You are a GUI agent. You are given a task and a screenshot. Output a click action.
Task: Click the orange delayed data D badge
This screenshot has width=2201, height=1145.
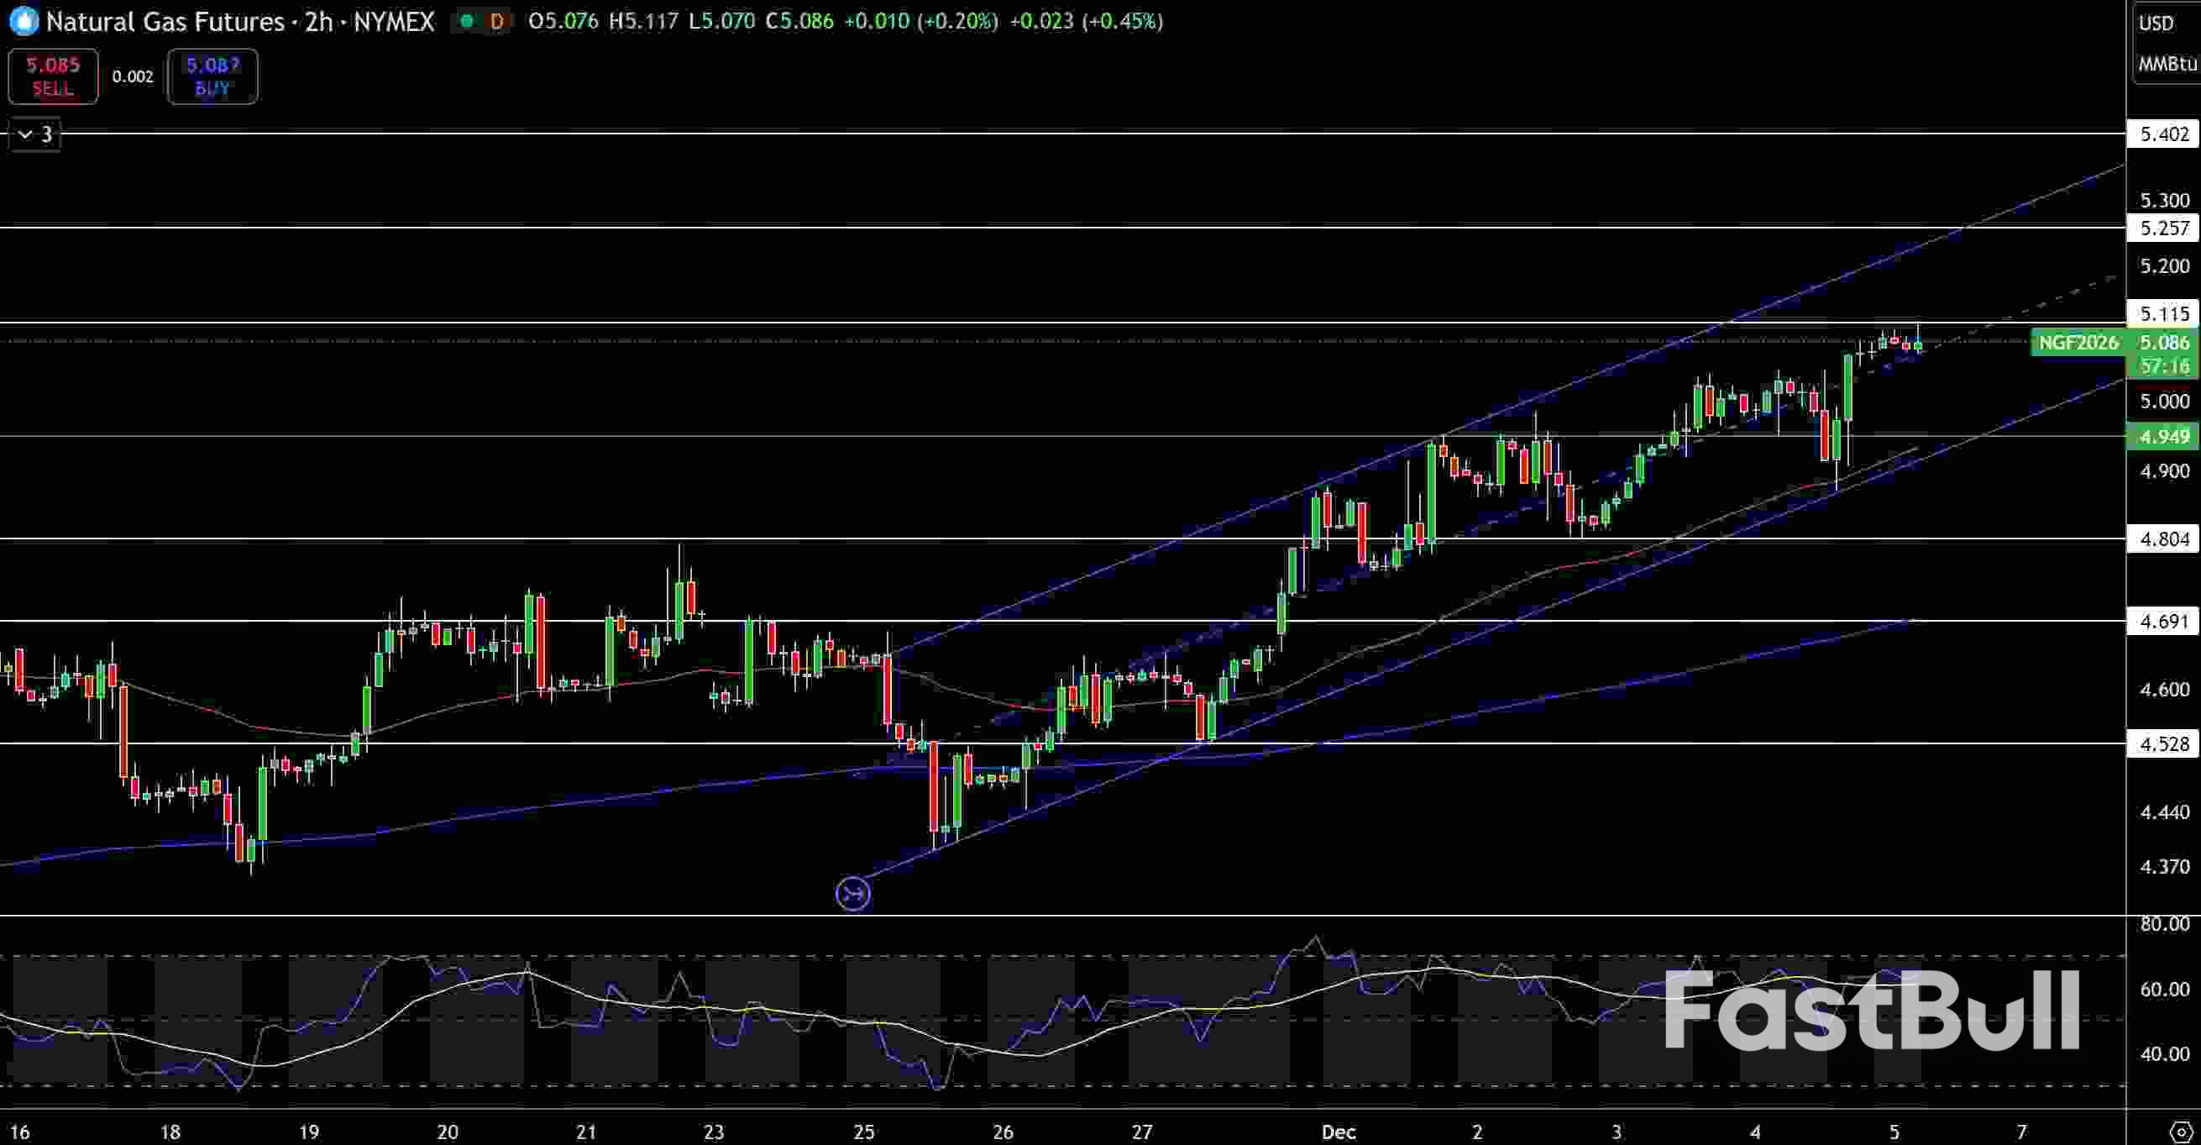pos(496,21)
